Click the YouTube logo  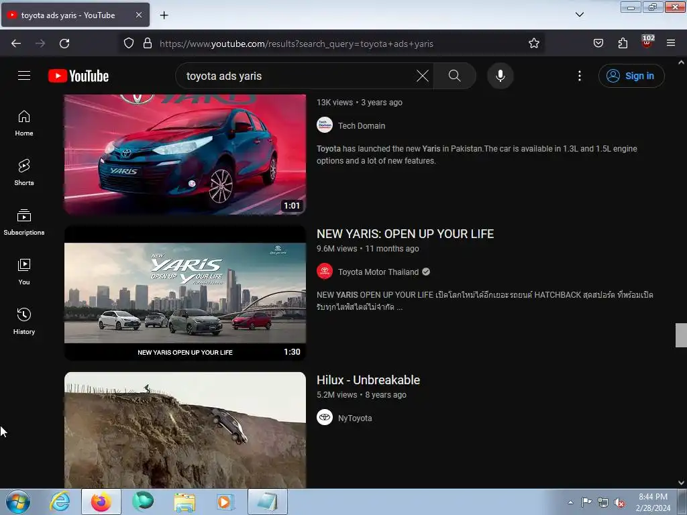(x=78, y=76)
